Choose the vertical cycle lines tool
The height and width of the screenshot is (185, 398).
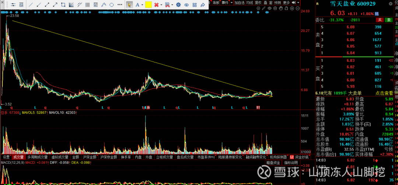87,4
